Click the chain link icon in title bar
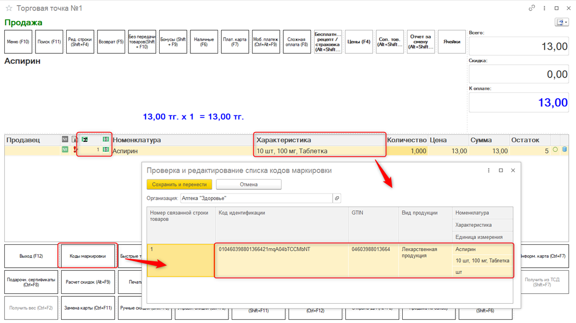This screenshot has width=576, height=323. pyautogui.click(x=532, y=8)
